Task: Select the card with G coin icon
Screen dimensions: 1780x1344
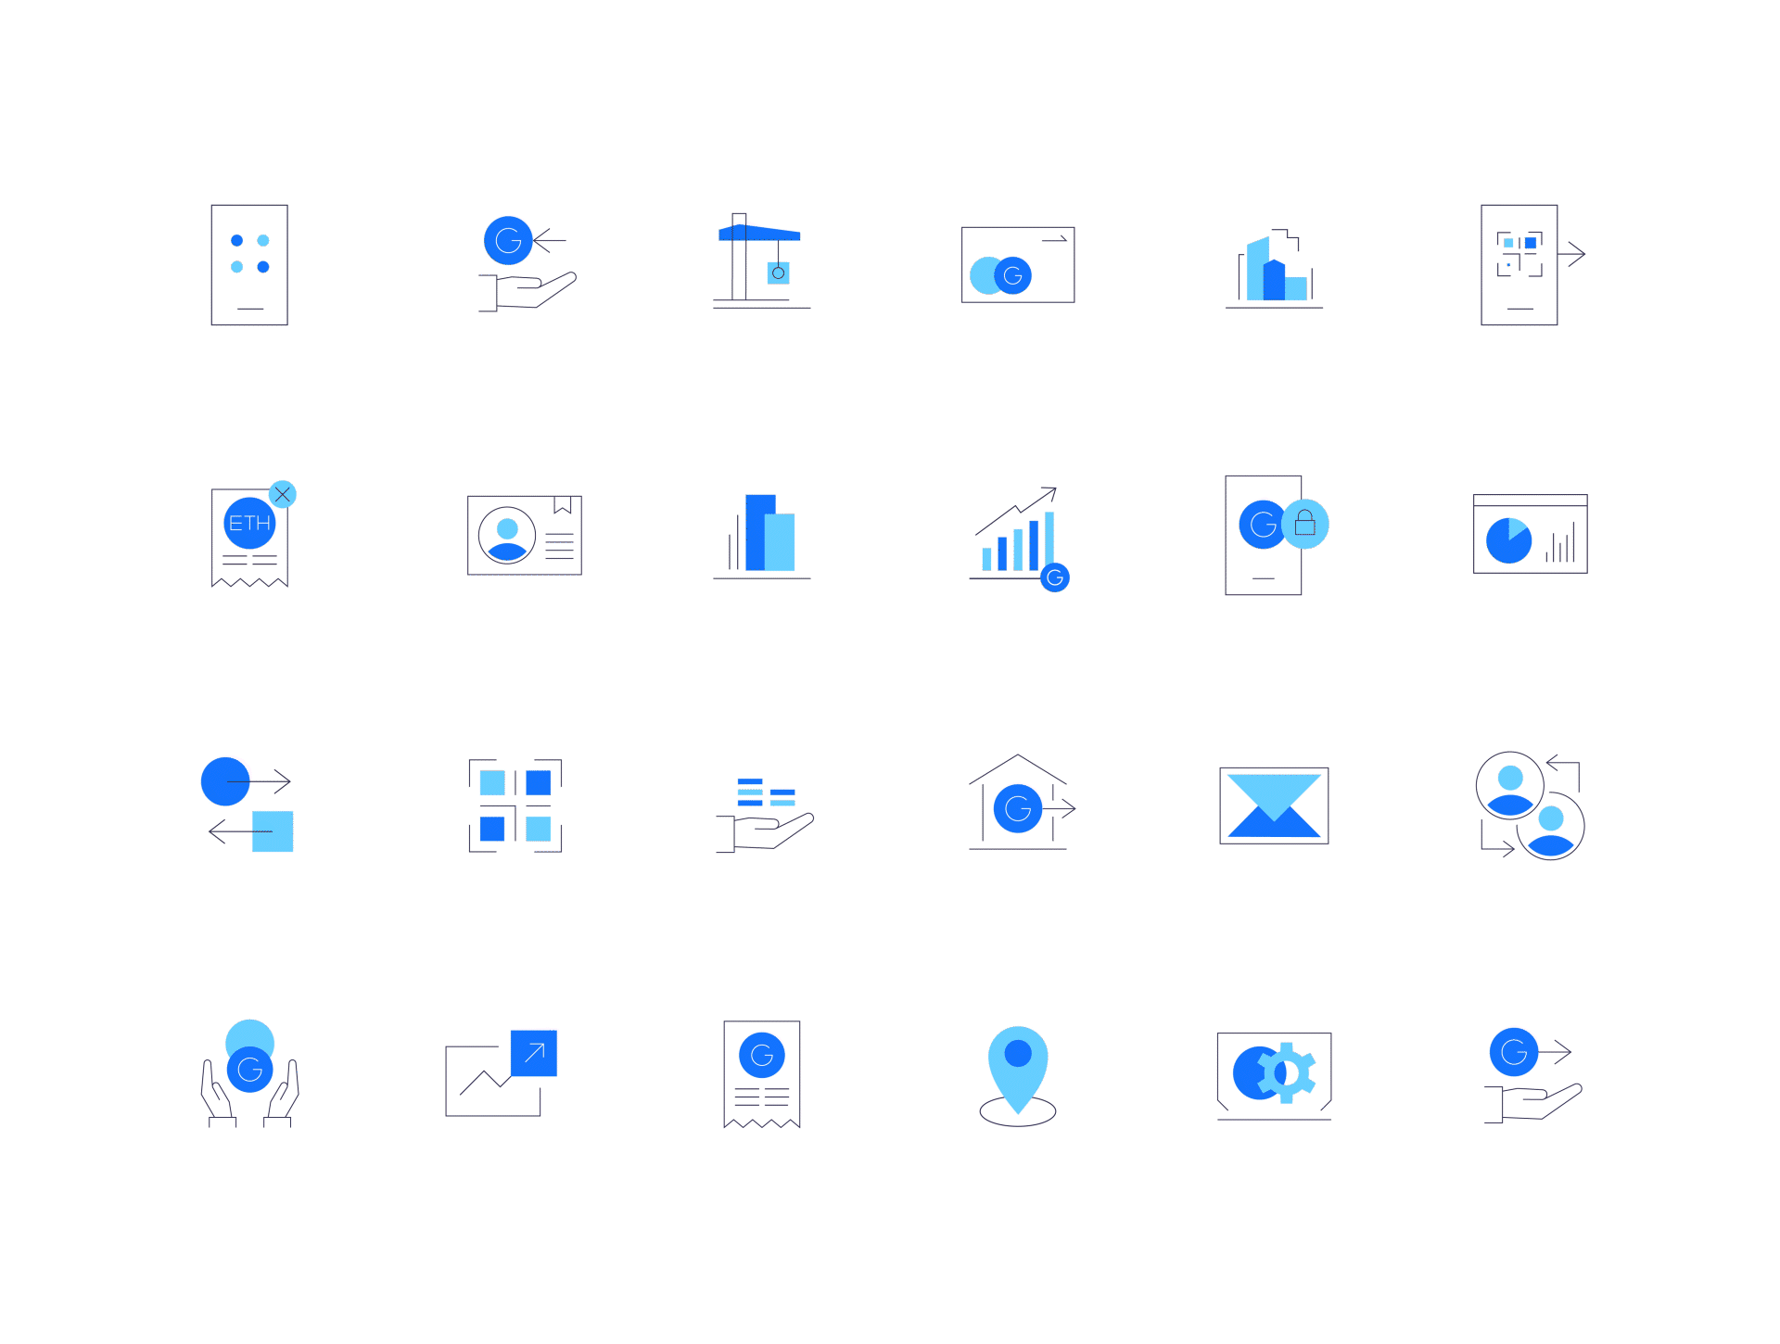Action: coord(1018,265)
